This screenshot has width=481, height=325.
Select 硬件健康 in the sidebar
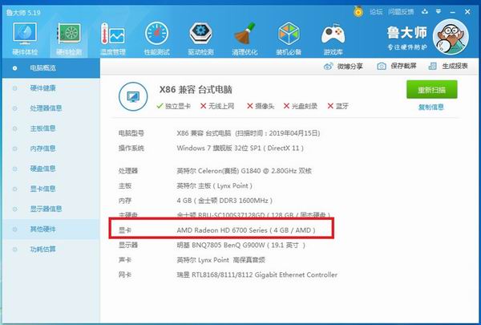pos(51,88)
